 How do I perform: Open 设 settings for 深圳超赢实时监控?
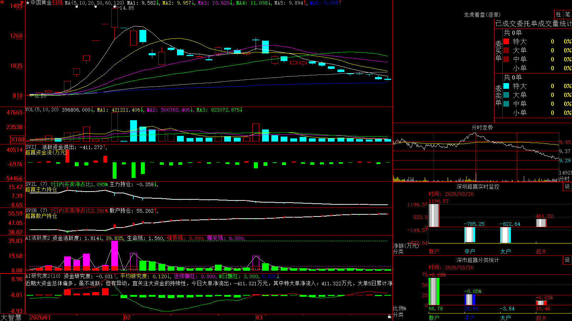click(x=567, y=187)
